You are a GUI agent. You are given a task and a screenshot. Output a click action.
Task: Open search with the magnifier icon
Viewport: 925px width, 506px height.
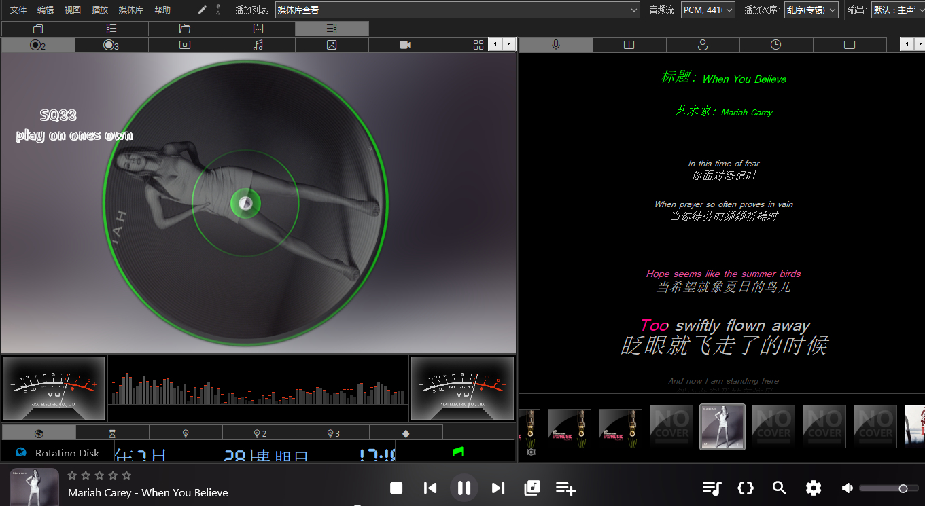pyautogui.click(x=780, y=488)
